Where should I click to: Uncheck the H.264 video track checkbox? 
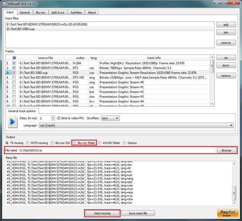coord(14,63)
